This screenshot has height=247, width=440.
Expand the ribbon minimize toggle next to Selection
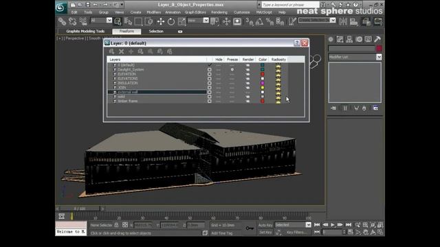click(x=180, y=32)
